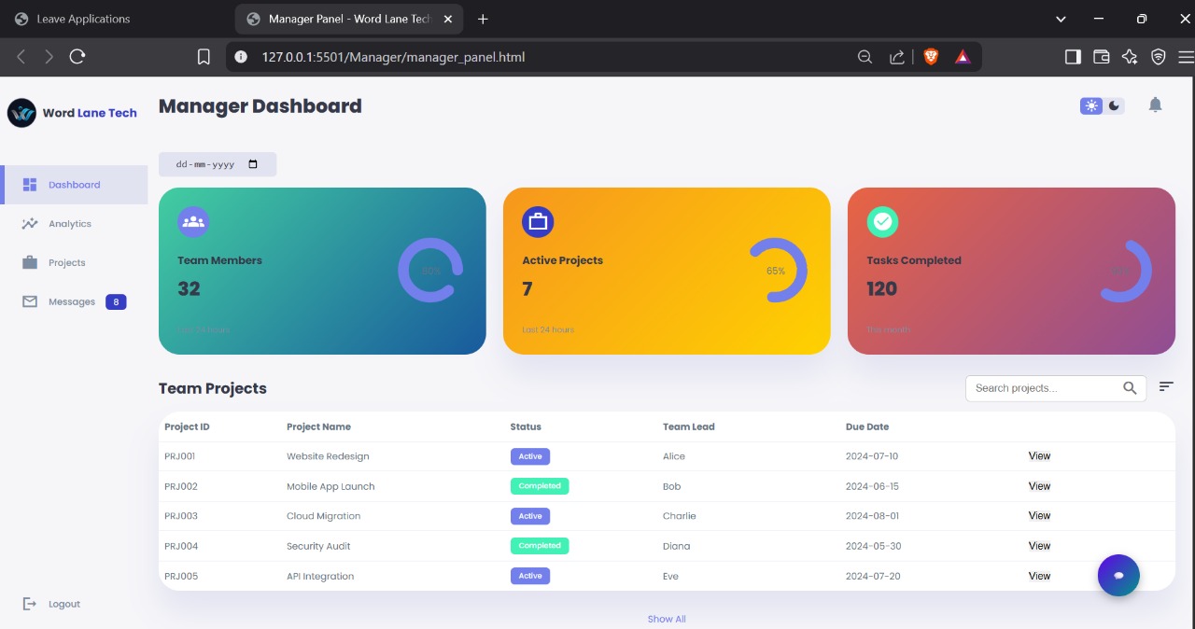Image resolution: width=1195 pixels, height=629 pixels.
Task: Click the Team Members group icon
Action: pos(193,222)
